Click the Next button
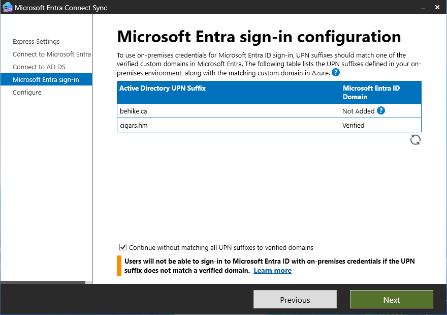This screenshot has width=447, height=315. (391, 300)
